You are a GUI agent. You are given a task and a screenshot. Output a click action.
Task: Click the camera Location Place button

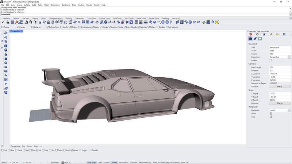280,86
